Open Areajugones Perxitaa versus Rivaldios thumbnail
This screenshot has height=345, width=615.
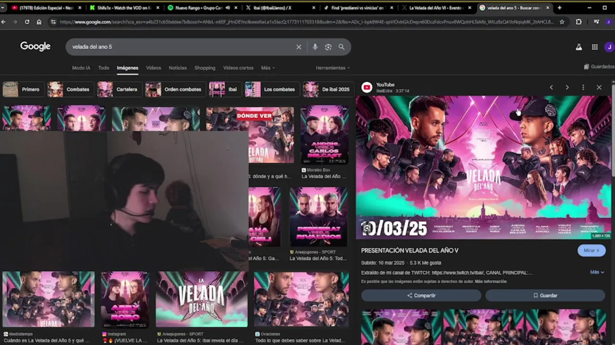pos(318,217)
